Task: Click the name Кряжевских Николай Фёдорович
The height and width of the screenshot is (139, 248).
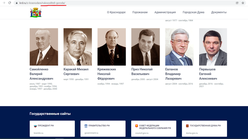Action: pos(107,74)
